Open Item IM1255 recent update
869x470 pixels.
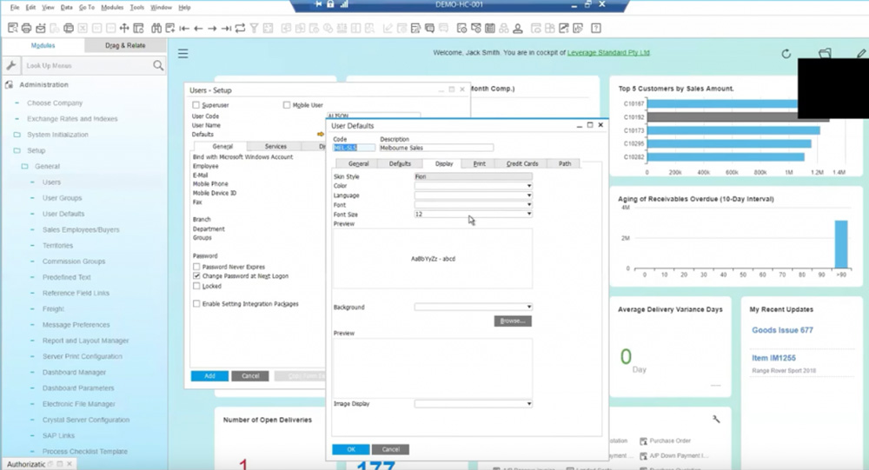773,358
